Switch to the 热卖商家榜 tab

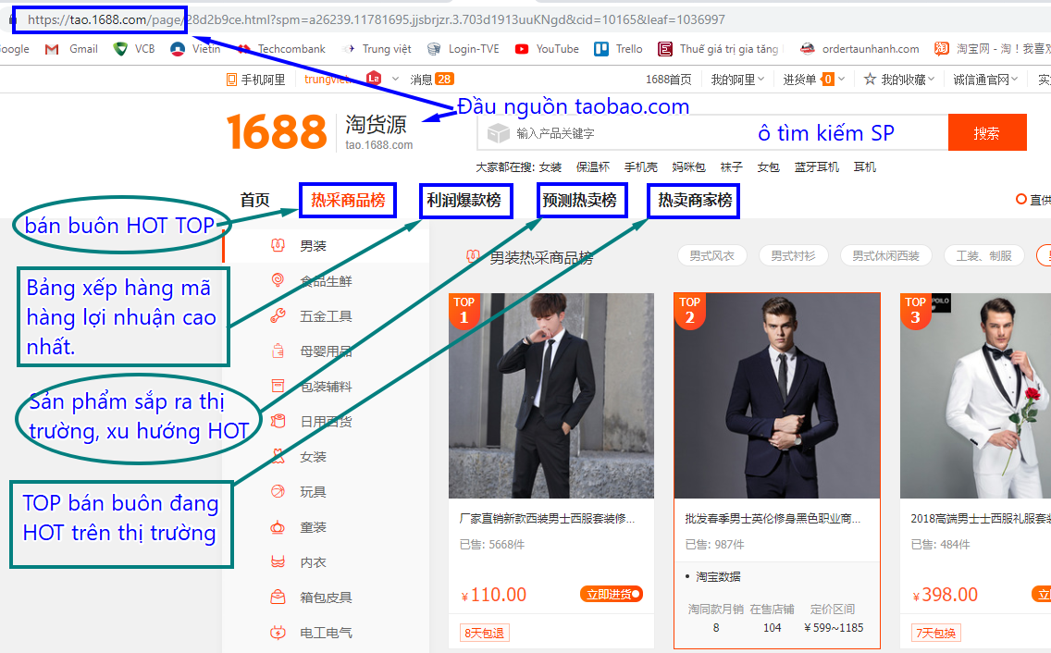694,200
